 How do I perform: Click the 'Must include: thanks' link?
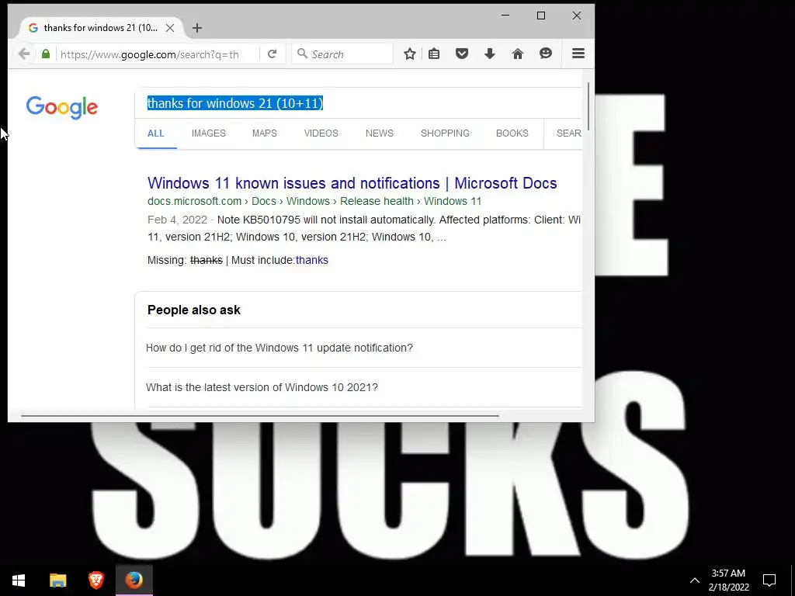[312, 260]
